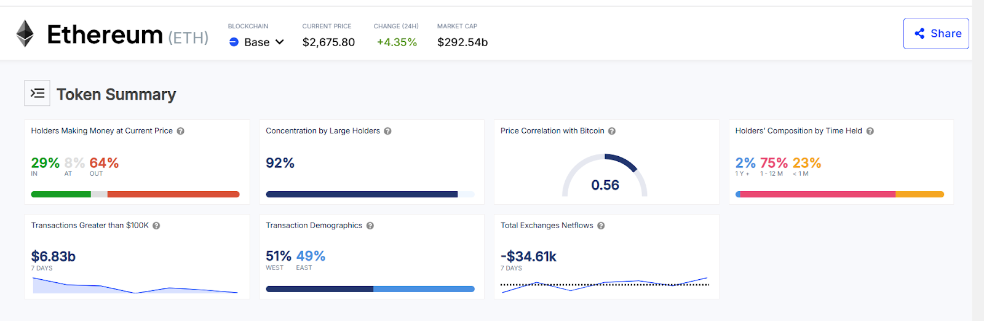The height and width of the screenshot is (321, 984).
Task: Click the -$34.61k netflows value
Action: tap(528, 256)
